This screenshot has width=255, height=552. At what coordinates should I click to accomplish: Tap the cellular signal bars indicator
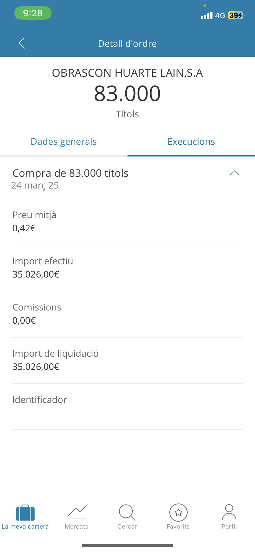(207, 15)
